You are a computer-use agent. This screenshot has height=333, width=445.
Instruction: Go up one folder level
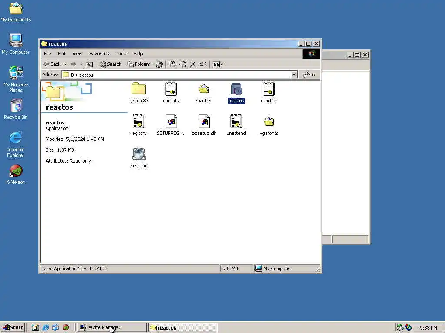pos(89,64)
